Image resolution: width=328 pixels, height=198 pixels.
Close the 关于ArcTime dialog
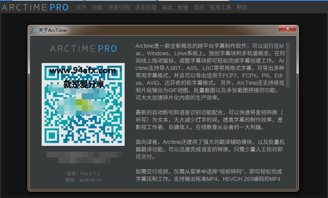tap(287, 28)
